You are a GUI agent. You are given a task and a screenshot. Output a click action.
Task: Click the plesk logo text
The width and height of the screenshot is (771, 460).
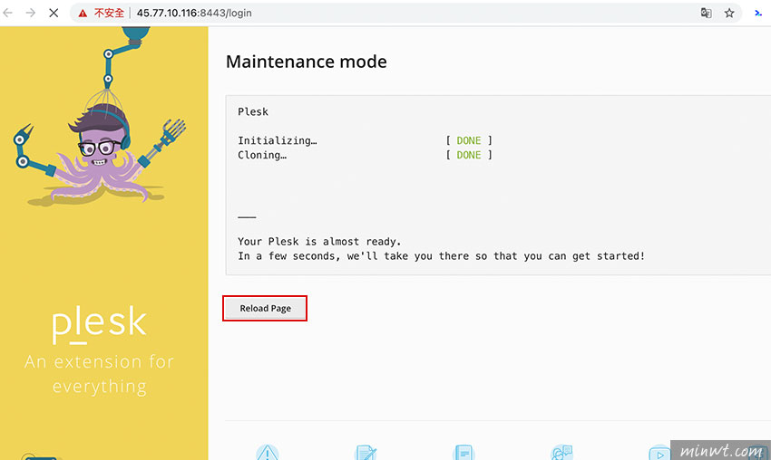[x=100, y=324]
